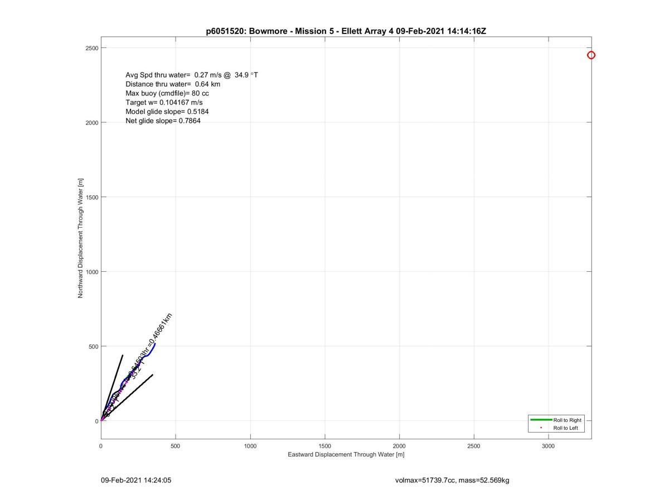The height and width of the screenshot is (494, 669).
Task: Click the y-axis tick label 1500
Action: [x=91, y=197]
